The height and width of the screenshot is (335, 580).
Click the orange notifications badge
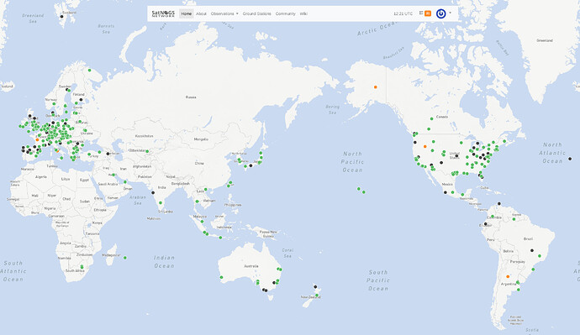[428, 13]
